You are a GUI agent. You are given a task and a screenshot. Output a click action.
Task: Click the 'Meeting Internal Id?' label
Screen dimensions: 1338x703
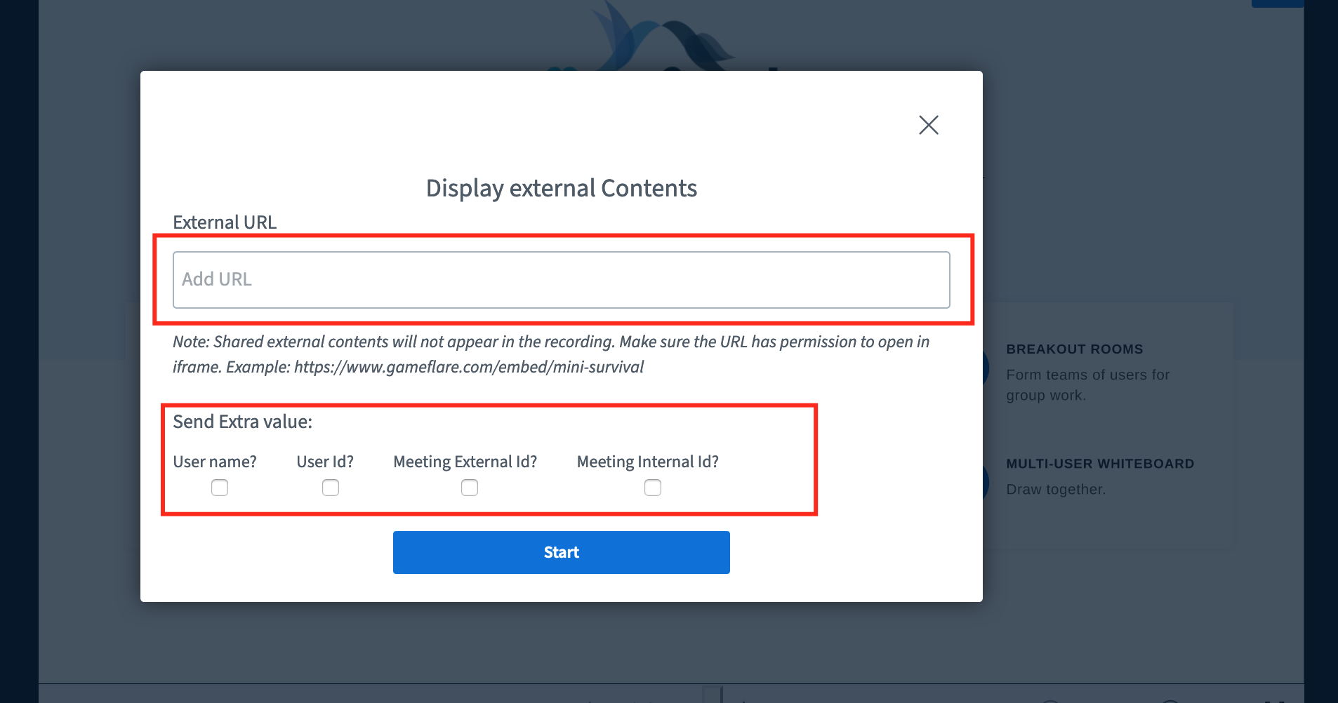(648, 462)
